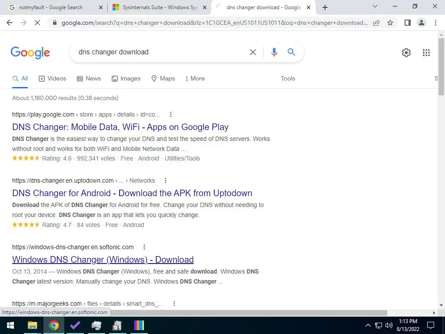445x334 pixels.
Task: Open DNS Changer Apps on Google Play result
Action: click(120, 127)
